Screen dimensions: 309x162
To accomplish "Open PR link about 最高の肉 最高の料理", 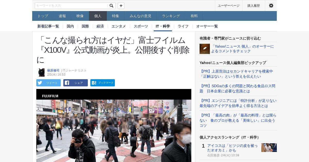I will [238, 120].
